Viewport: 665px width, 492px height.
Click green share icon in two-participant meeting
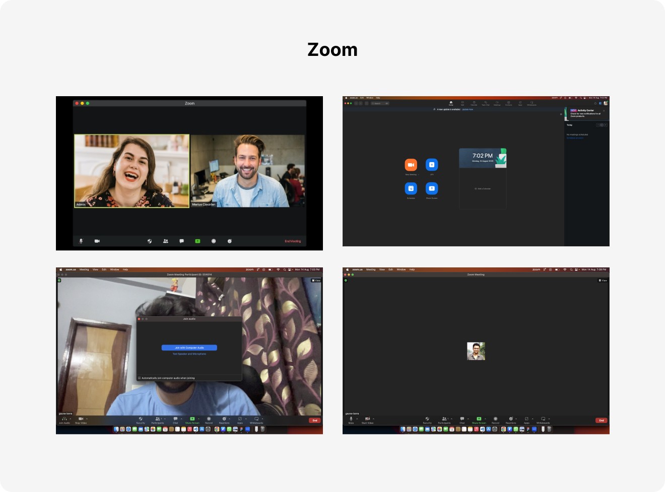[197, 241]
